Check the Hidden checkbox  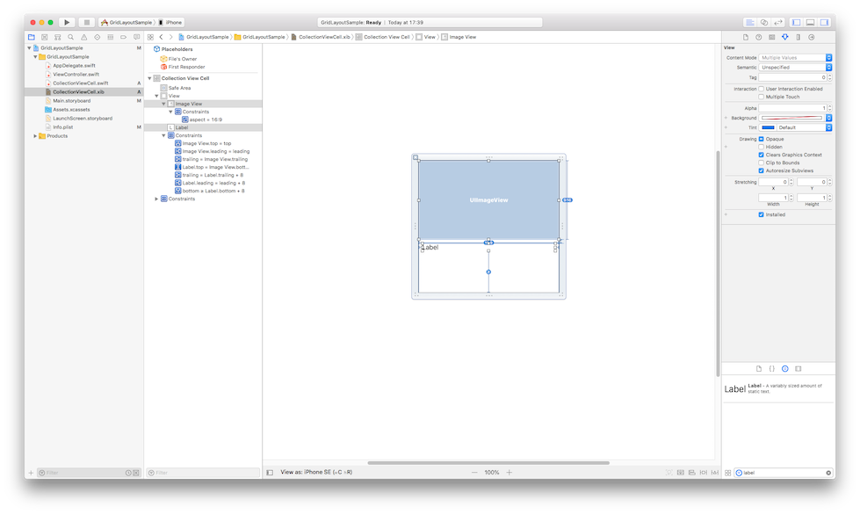(x=761, y=147)
